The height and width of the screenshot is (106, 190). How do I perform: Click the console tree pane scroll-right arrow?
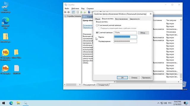80,85
